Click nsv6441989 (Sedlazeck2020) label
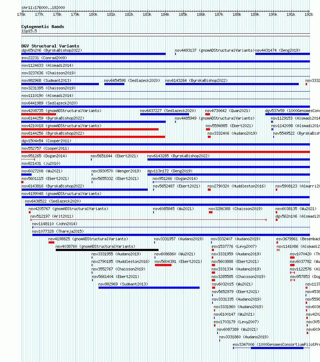 (50, 103)
